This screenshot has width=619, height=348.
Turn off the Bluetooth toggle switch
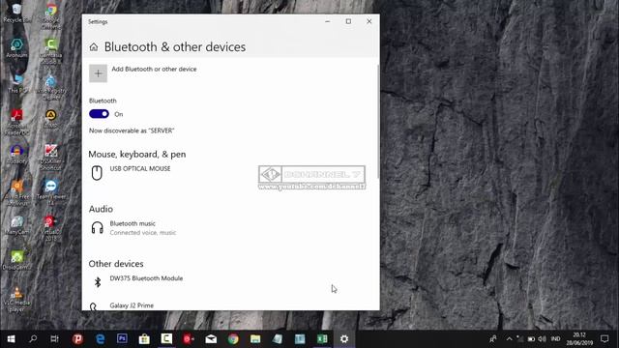pos(99,114)
